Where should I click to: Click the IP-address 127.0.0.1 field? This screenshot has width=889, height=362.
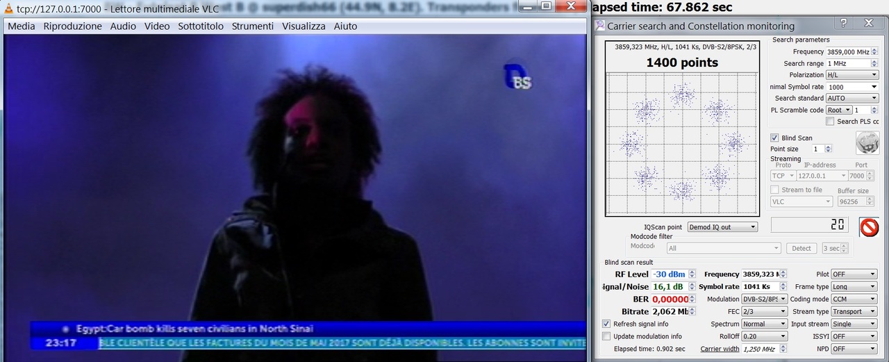(x=822, y=176)
